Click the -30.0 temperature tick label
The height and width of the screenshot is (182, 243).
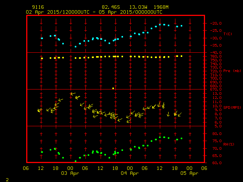[216, 38]
